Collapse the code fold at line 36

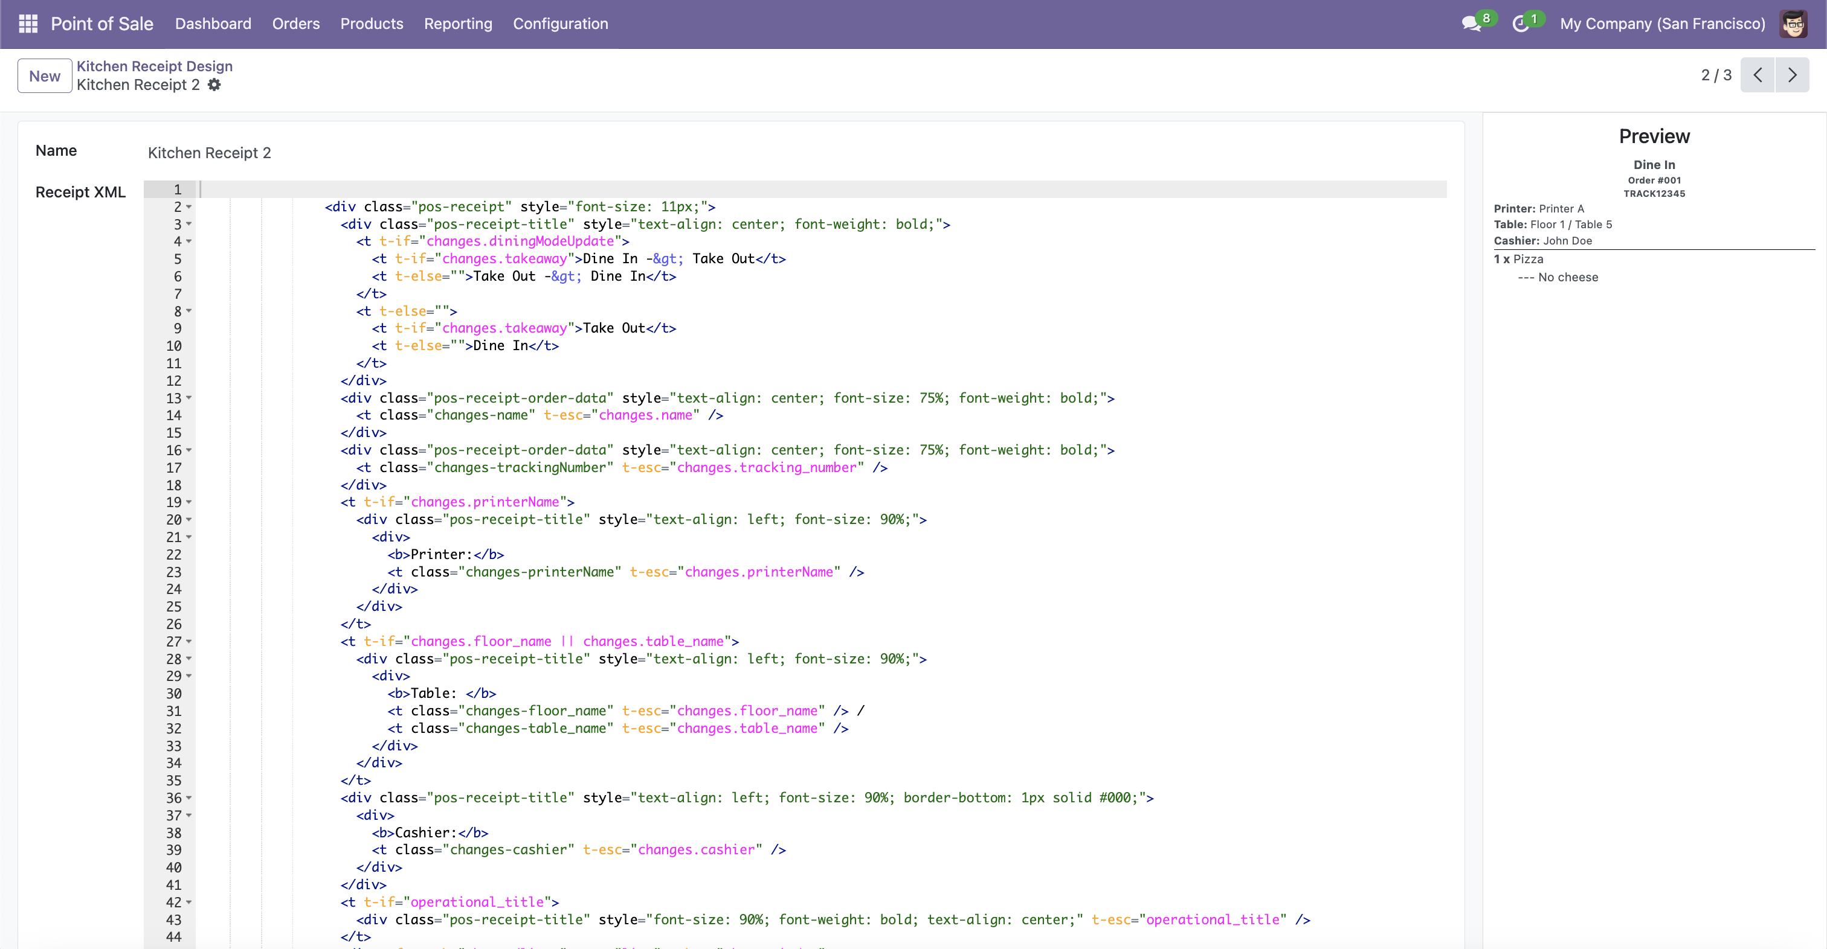point(189,798)
